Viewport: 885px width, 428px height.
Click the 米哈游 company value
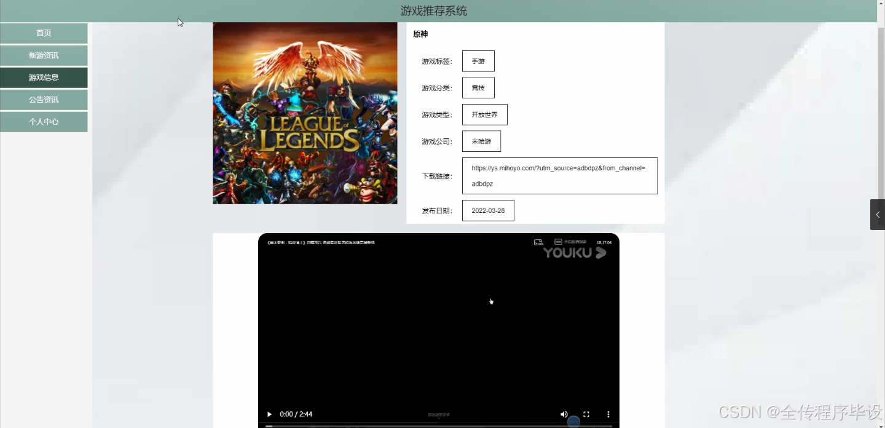(x=481, y=141)
